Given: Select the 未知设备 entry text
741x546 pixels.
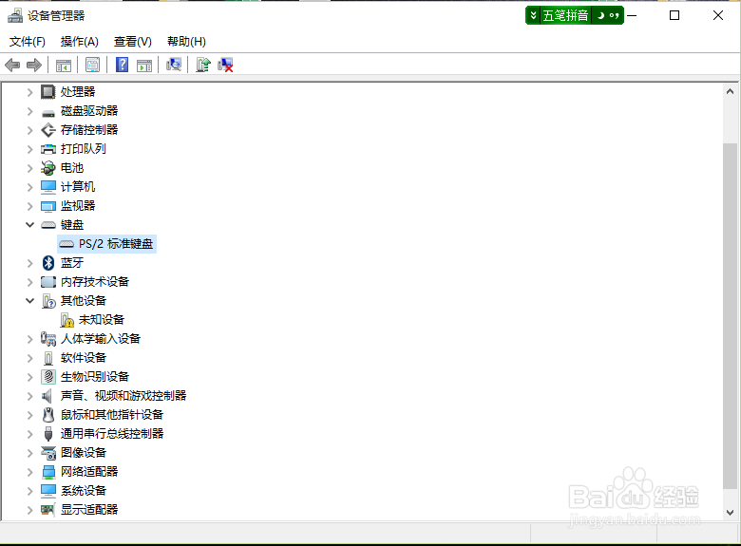Looking at the screenshot, I should coord(101,320).
